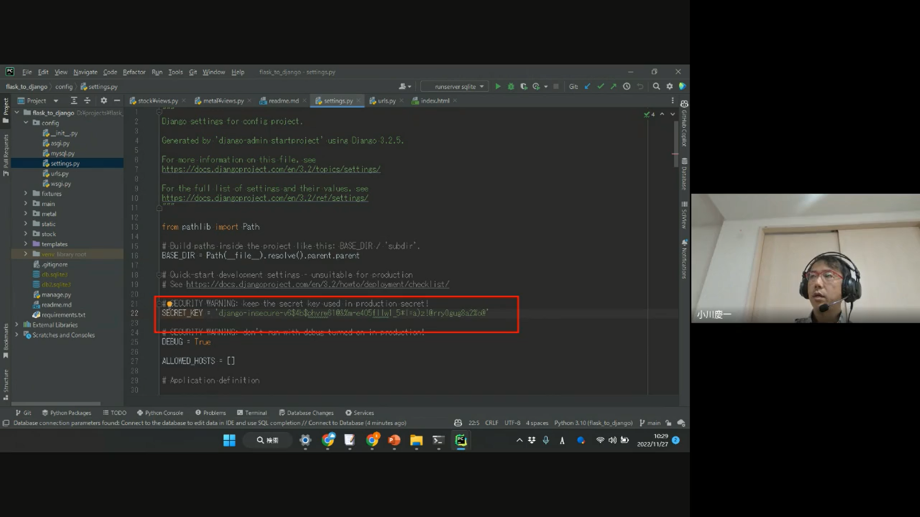This screenshot has width=920, height=517.
Task: Switch to urls.py editor tab
Action: (386, 101)
